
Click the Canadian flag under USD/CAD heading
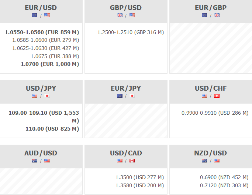click(x=132, y=161)
